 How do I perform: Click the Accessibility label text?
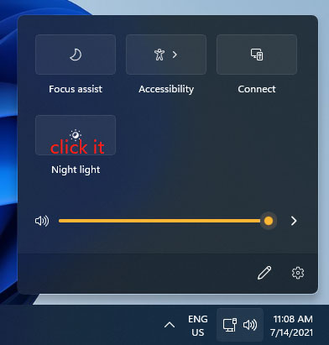(x=166, y=89)
